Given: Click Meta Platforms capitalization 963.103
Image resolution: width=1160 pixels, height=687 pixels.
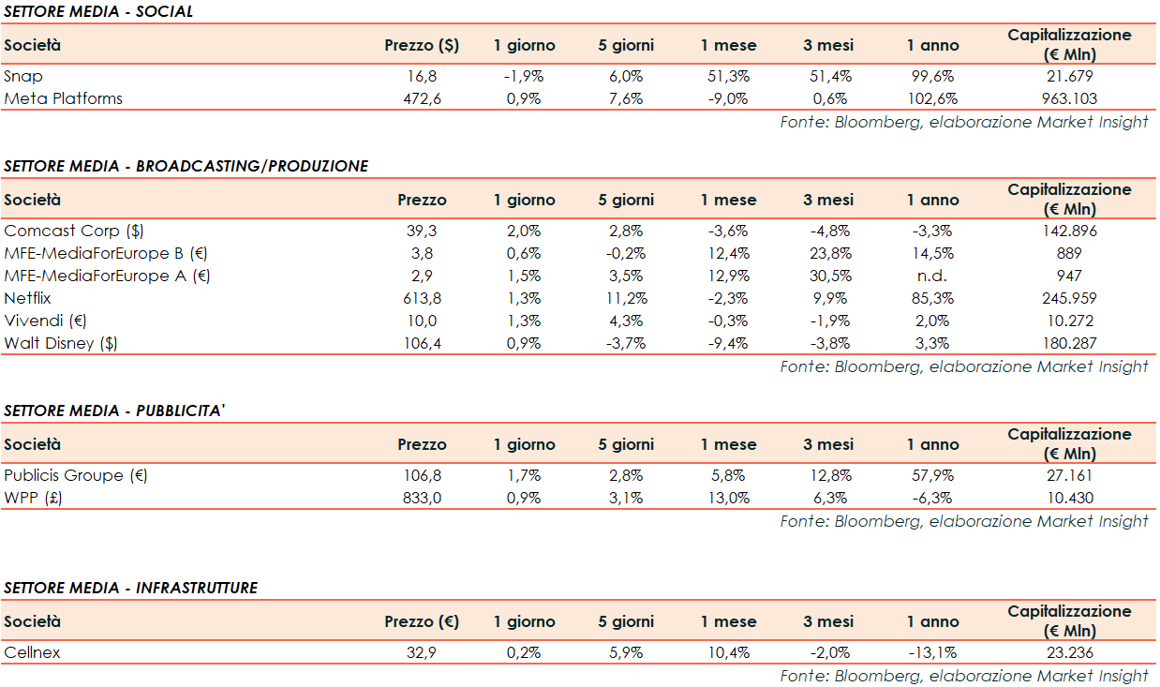Looking at the screenshot, I should point(1069,98).
